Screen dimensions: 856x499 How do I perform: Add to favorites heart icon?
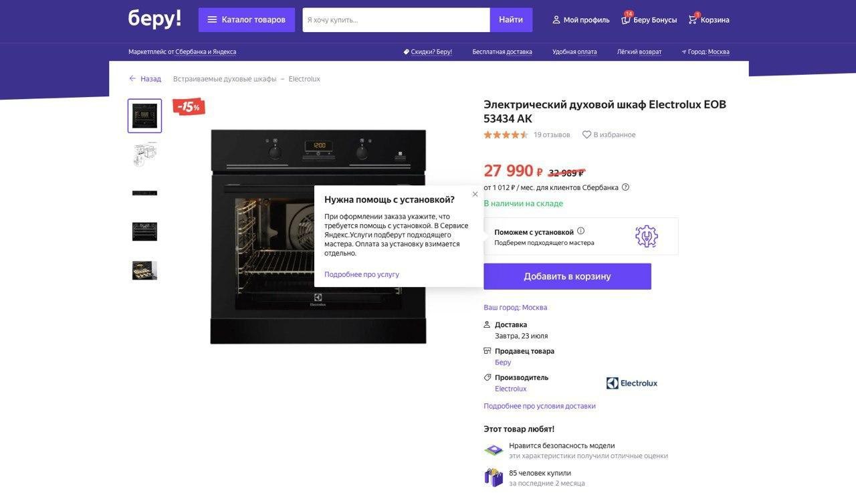pyautogui.click(x=586, y=134)
